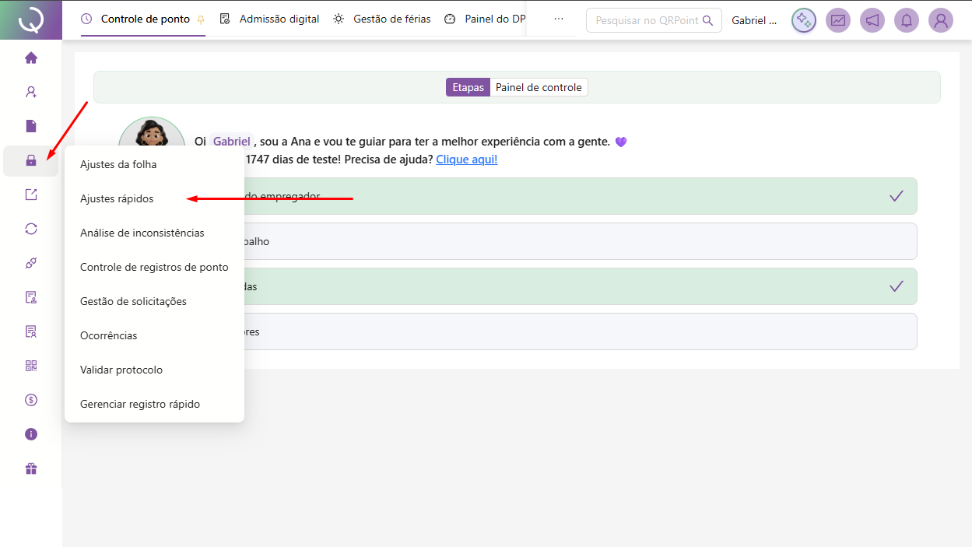
Task: Switch to Painel de controle view
Action: pos(539,87)
